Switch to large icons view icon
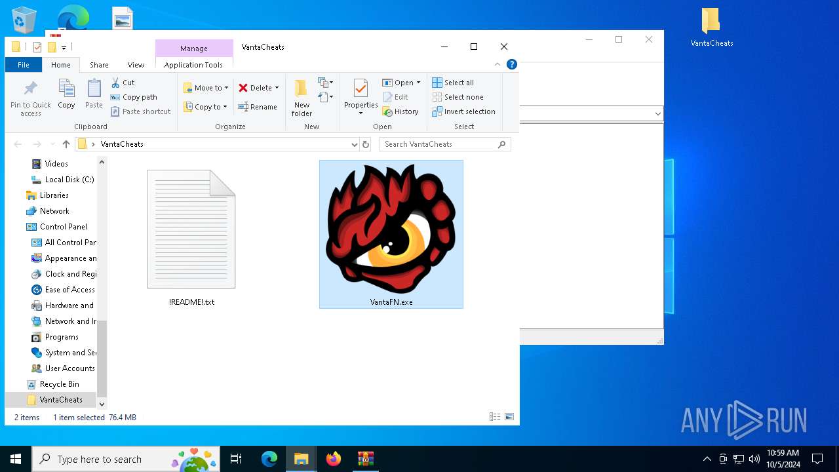This screenshot has height=472, width=839. [x=509, y=417]
